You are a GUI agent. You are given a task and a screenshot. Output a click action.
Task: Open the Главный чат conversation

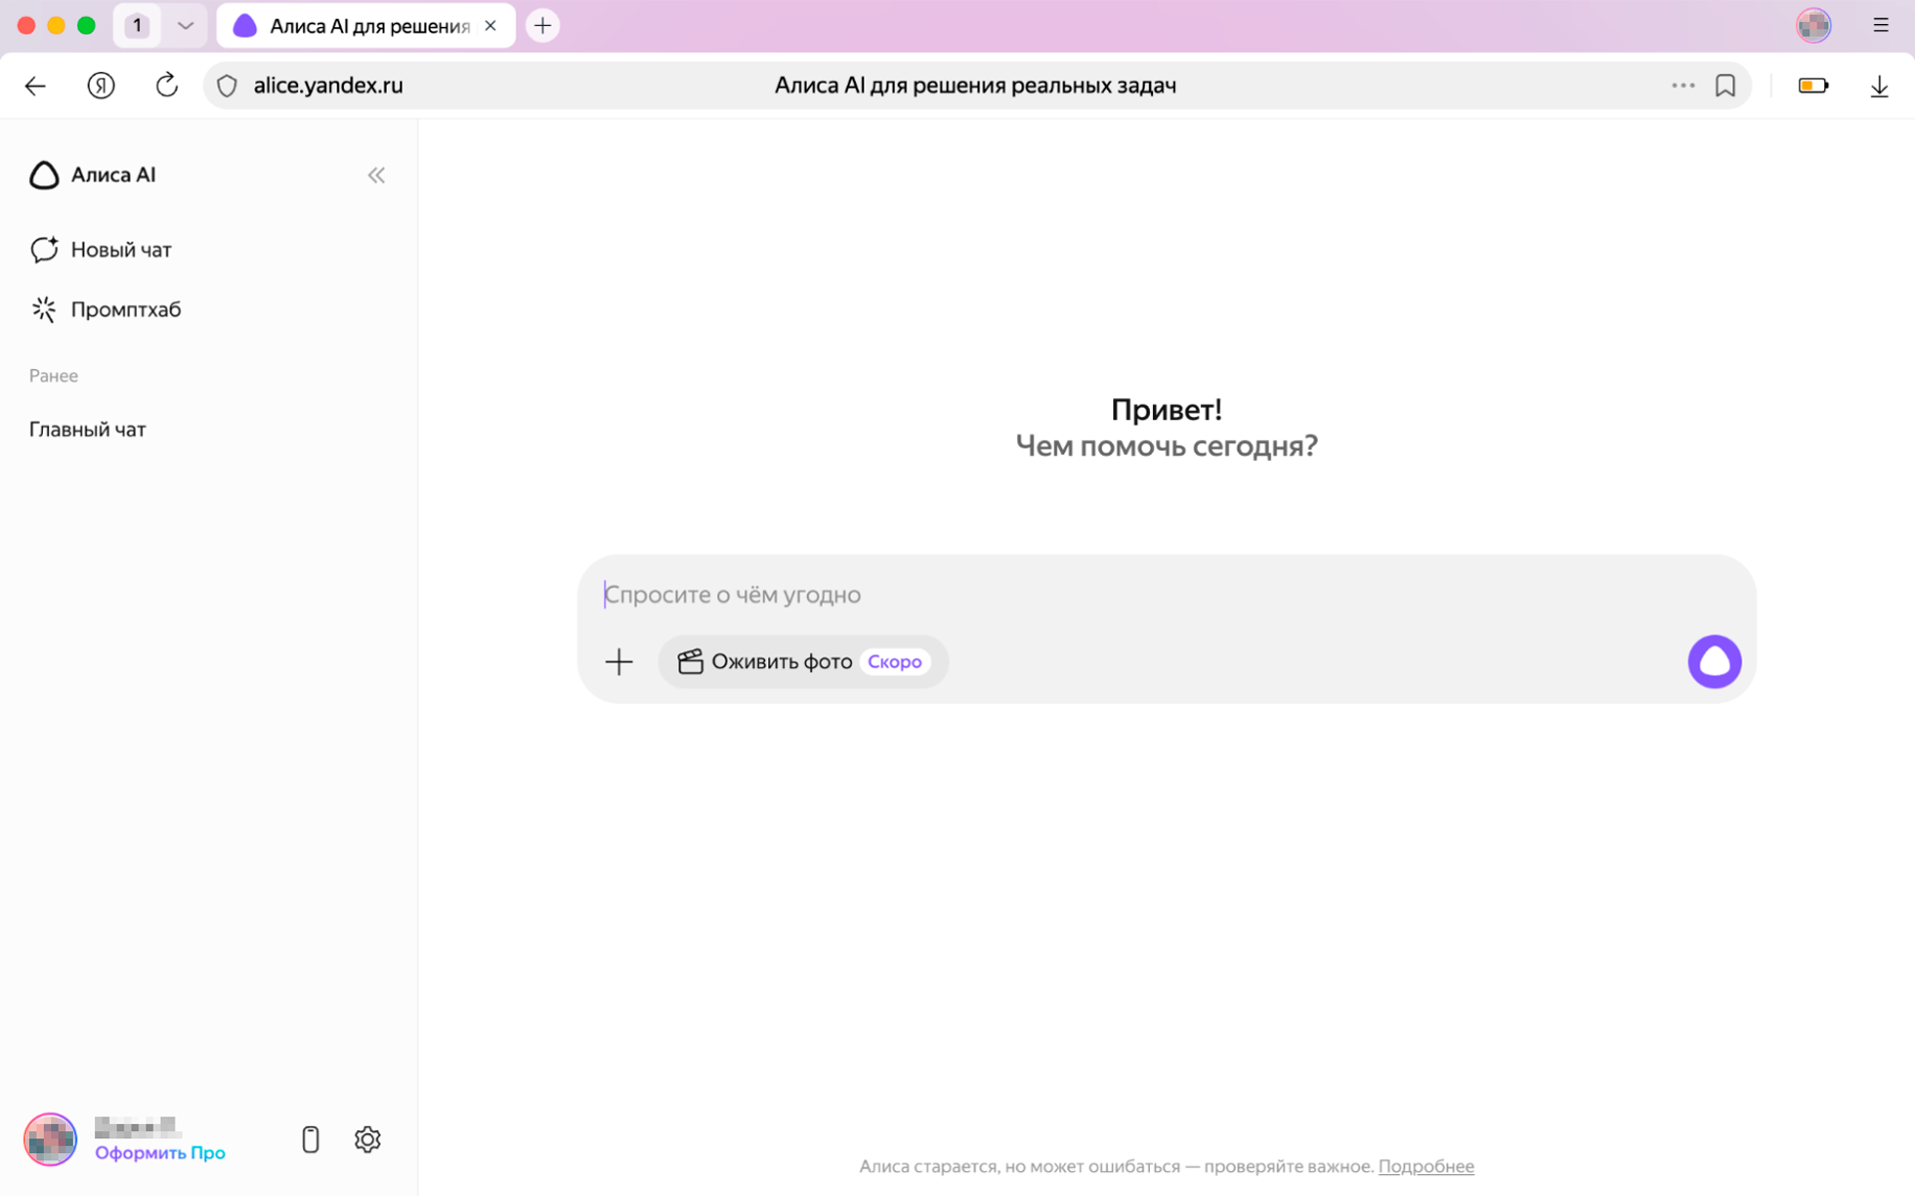[88, 429]
